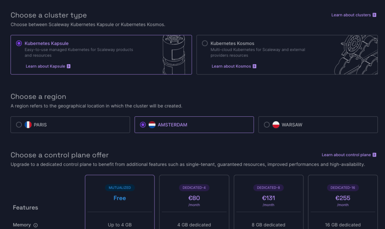Screen dimensions: 385x229
Task: Select the Amsterdam region radio button
Action: point(142,125)
